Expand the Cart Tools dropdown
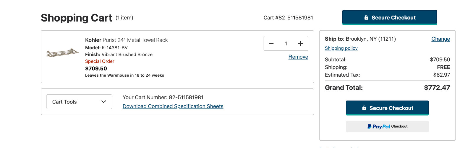Image resolution: width=473 pixels, height=148 pixels. tap(79, 102)
